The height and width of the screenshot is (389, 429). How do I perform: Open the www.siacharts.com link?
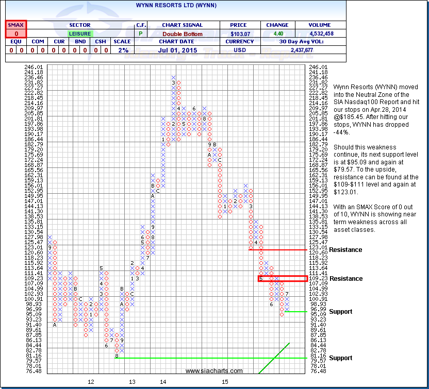point(213,370)
